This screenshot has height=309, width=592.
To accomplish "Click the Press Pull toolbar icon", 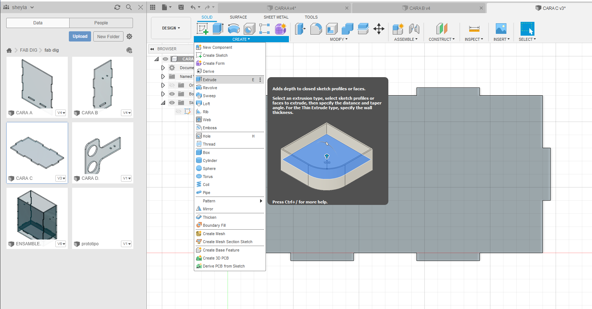I will [x=300, y=29].
